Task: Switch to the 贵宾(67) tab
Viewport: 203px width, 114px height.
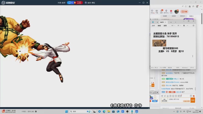Action: [x=182, y=16]
